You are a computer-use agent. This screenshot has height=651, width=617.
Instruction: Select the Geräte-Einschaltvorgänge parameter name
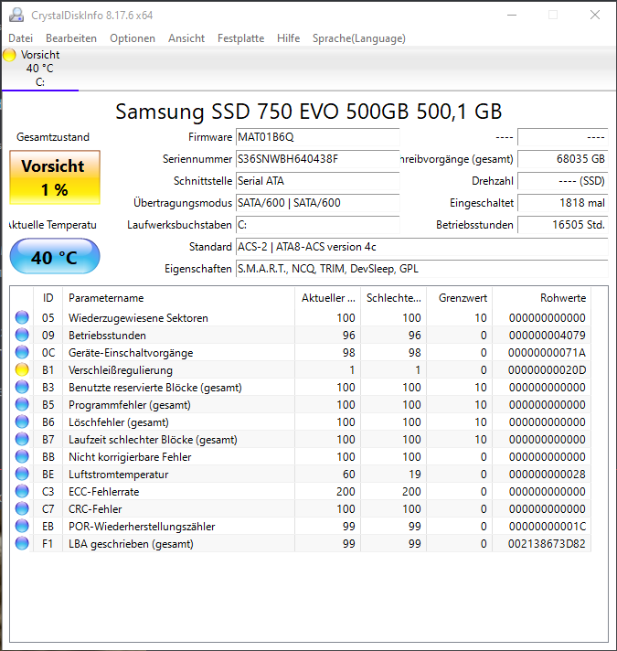coord(131,353)
